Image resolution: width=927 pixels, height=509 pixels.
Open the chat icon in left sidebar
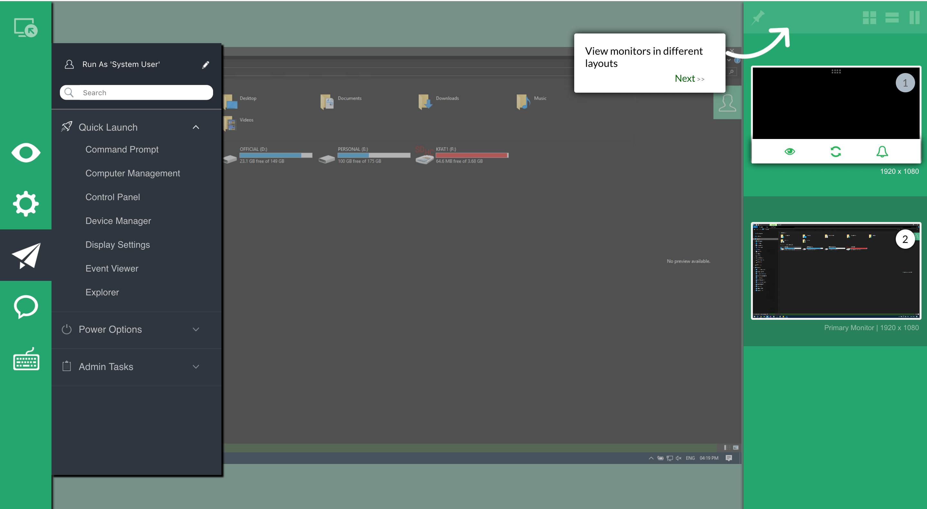point(25,307)
